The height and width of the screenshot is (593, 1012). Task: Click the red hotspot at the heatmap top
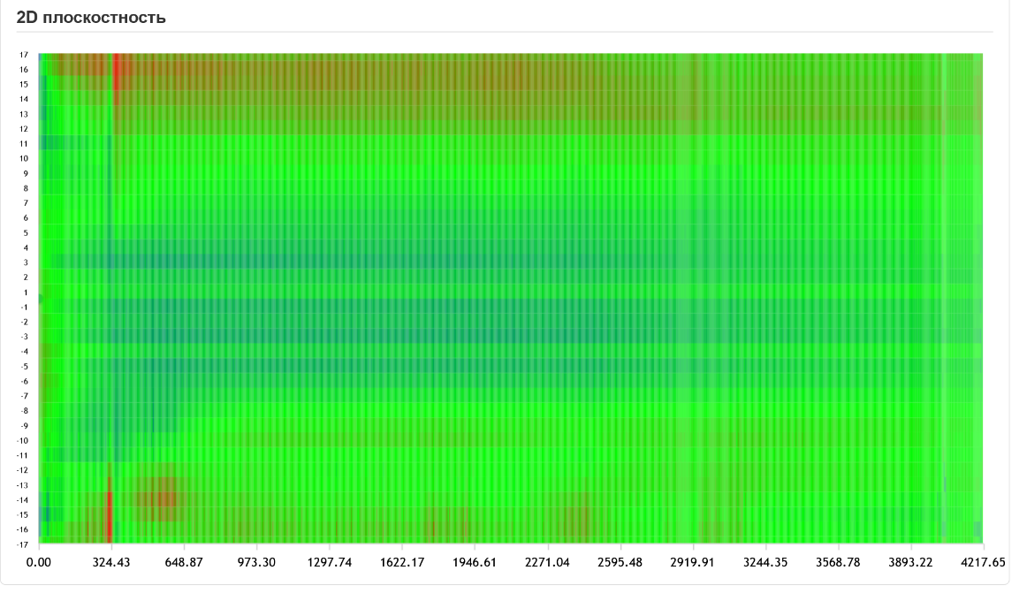(x=116, y=69)
